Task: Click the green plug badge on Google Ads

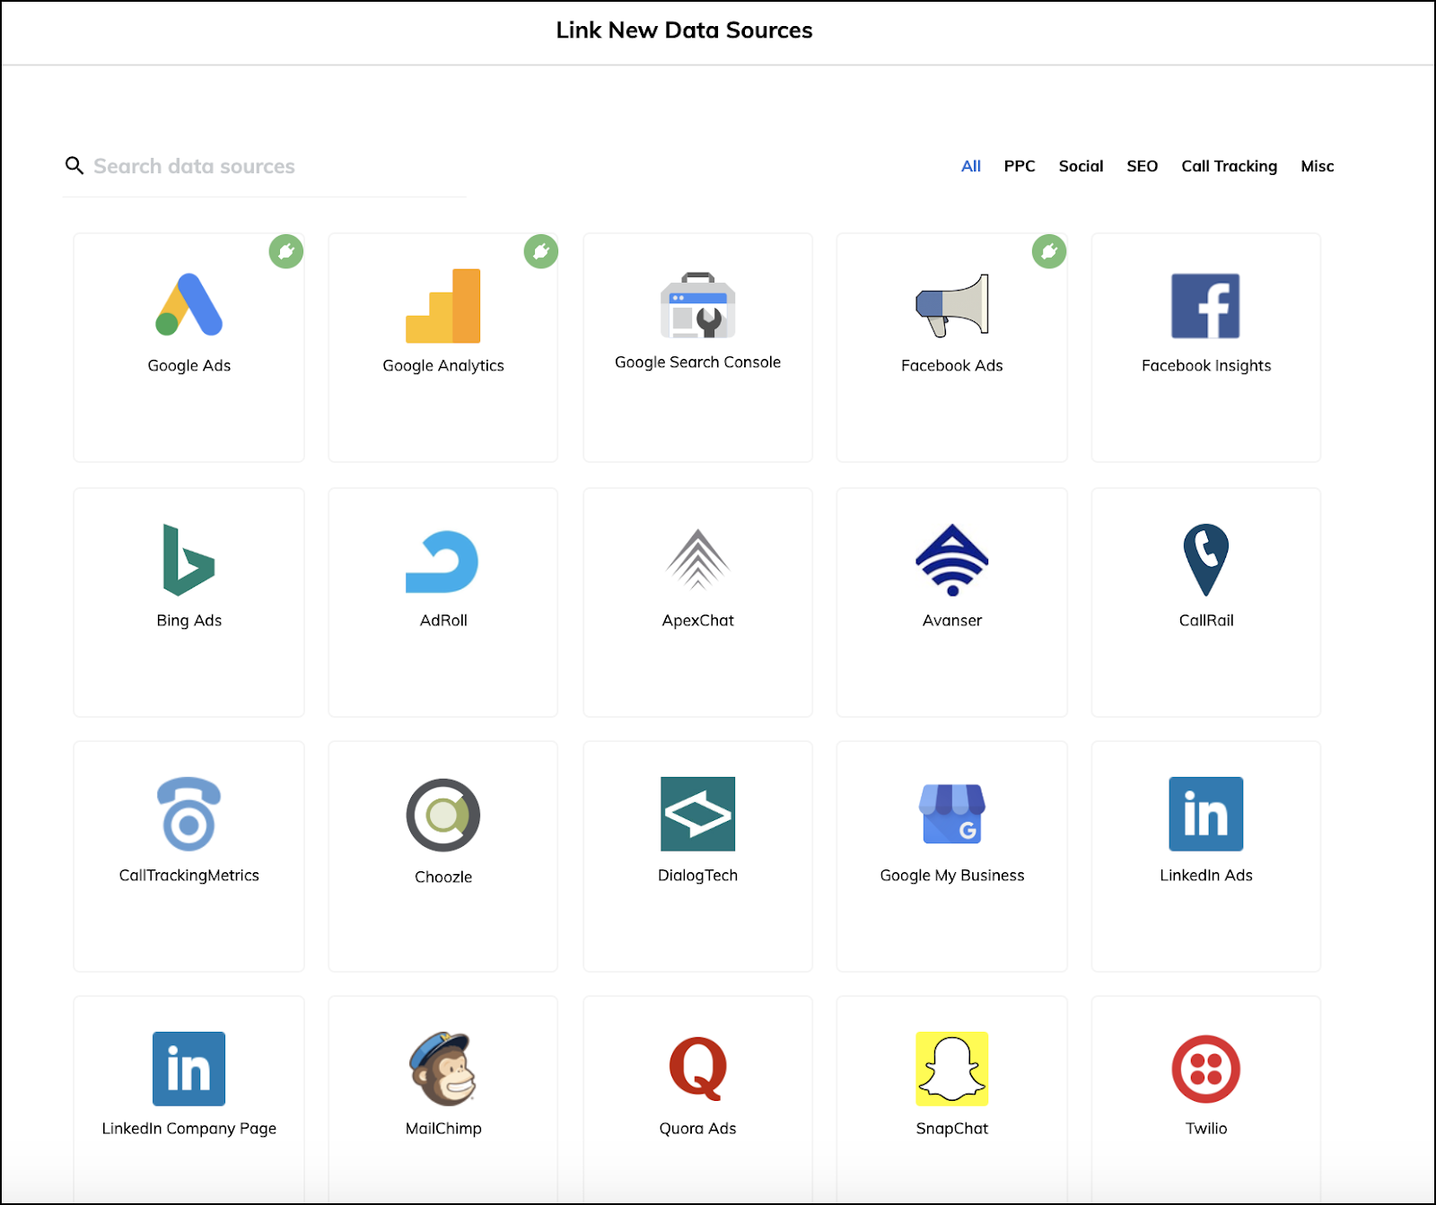Action: (x=286, y=251)
